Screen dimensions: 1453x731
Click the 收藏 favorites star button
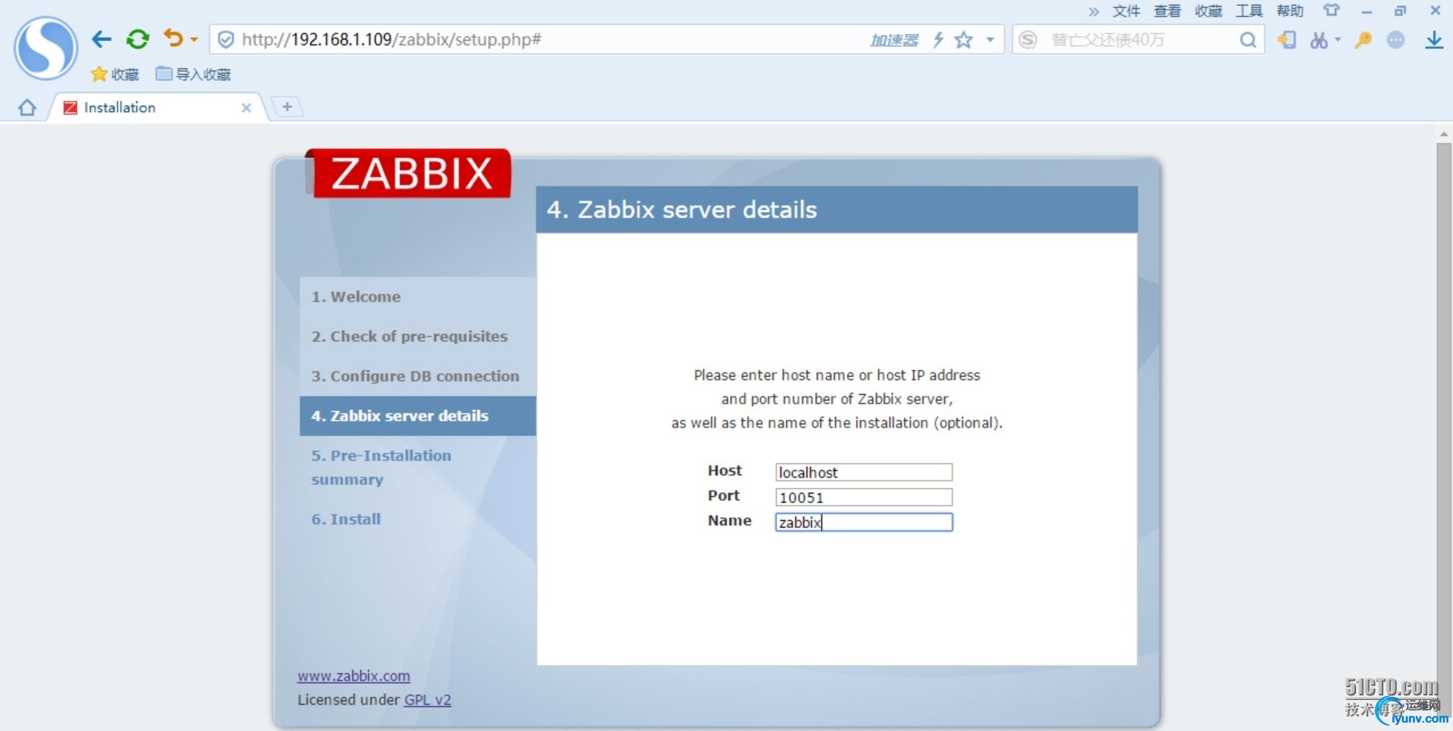[115, 74]
